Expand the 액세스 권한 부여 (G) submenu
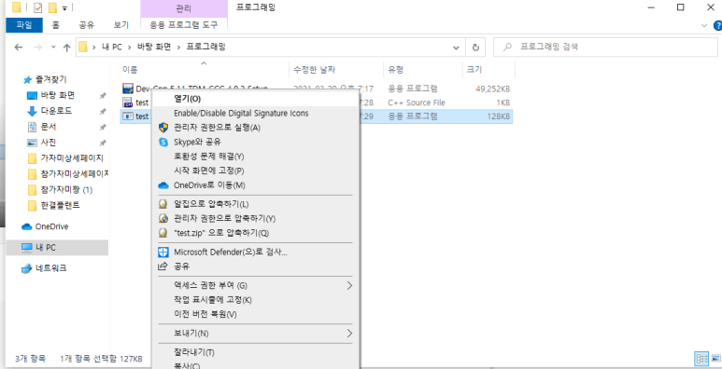Viewport: 722px width, 369px height. click(x=256, y=285)
